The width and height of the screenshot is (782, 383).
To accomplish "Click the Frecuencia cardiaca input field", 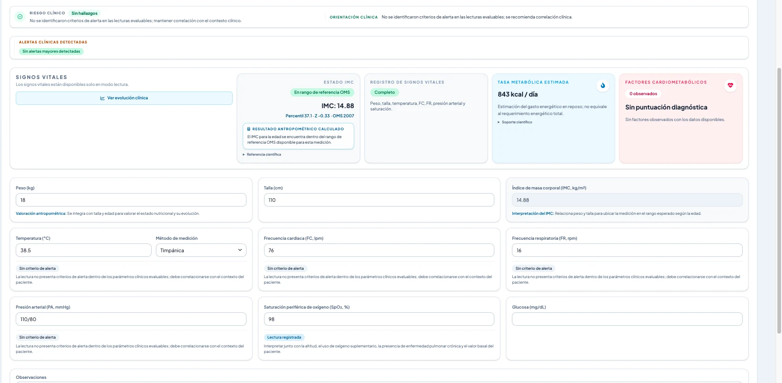I will coord(379,250).
